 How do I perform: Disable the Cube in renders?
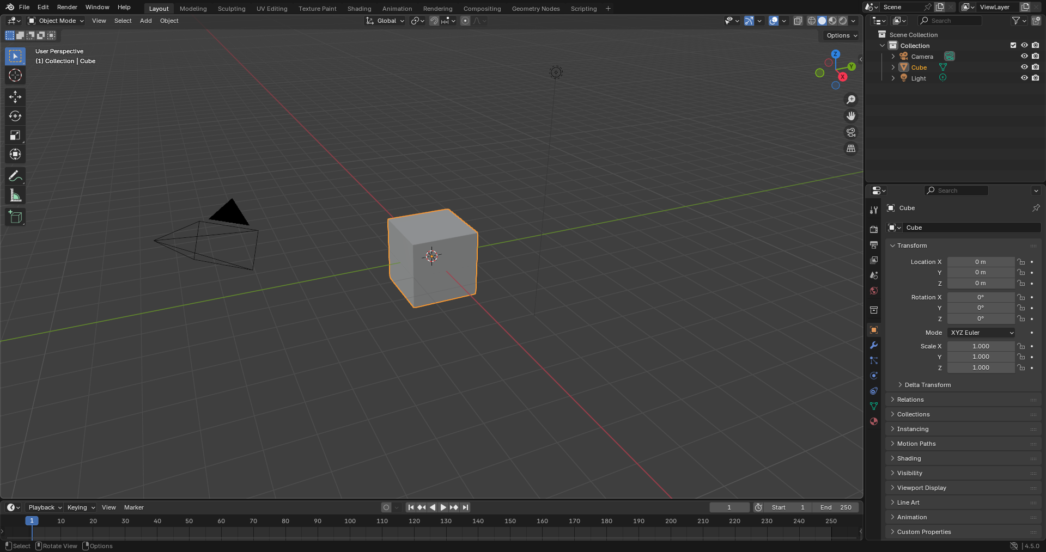pos(1036,67)
